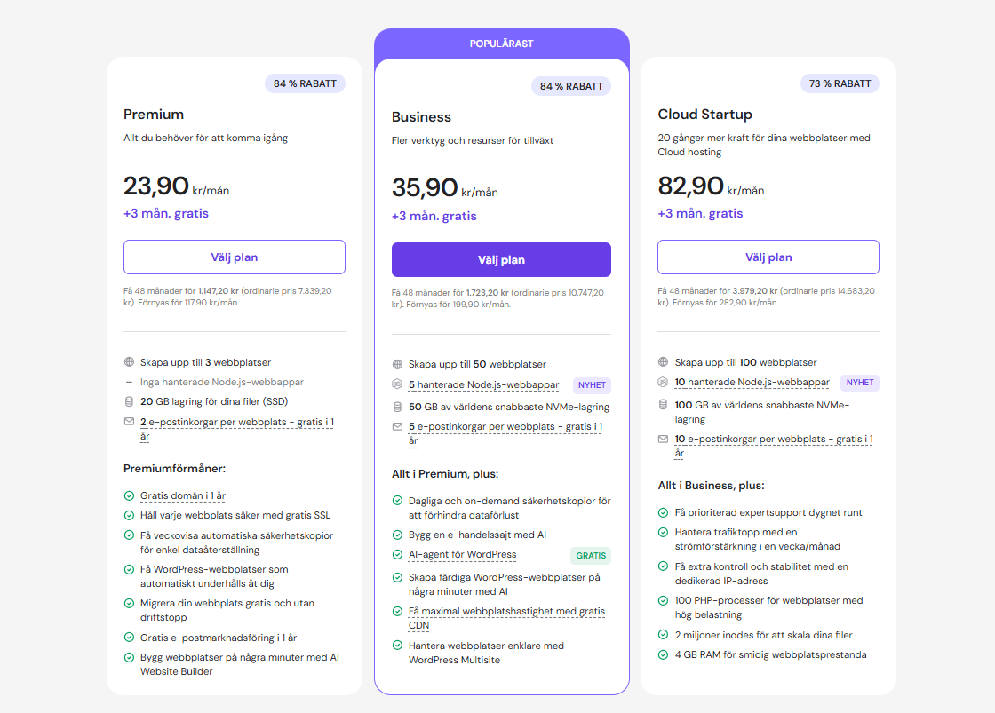Click 10 hanterade Node.js-webbappar link
The width and height of the screenshot is (995, 713).
(752, 383)
